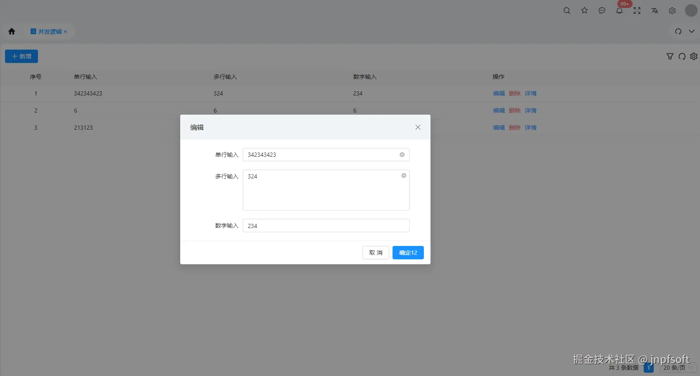Expand the tabs dropdown chevron
The width and height of the screenshot is (700, 376).
pos(692,31)
